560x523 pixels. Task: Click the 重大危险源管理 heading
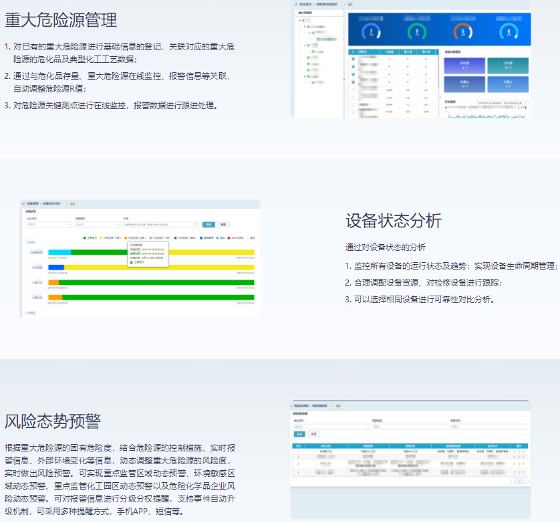click(61, 20)
